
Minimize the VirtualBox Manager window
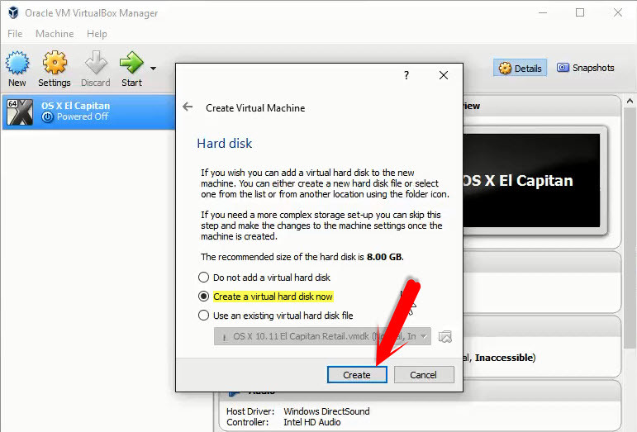pos(542,12)
